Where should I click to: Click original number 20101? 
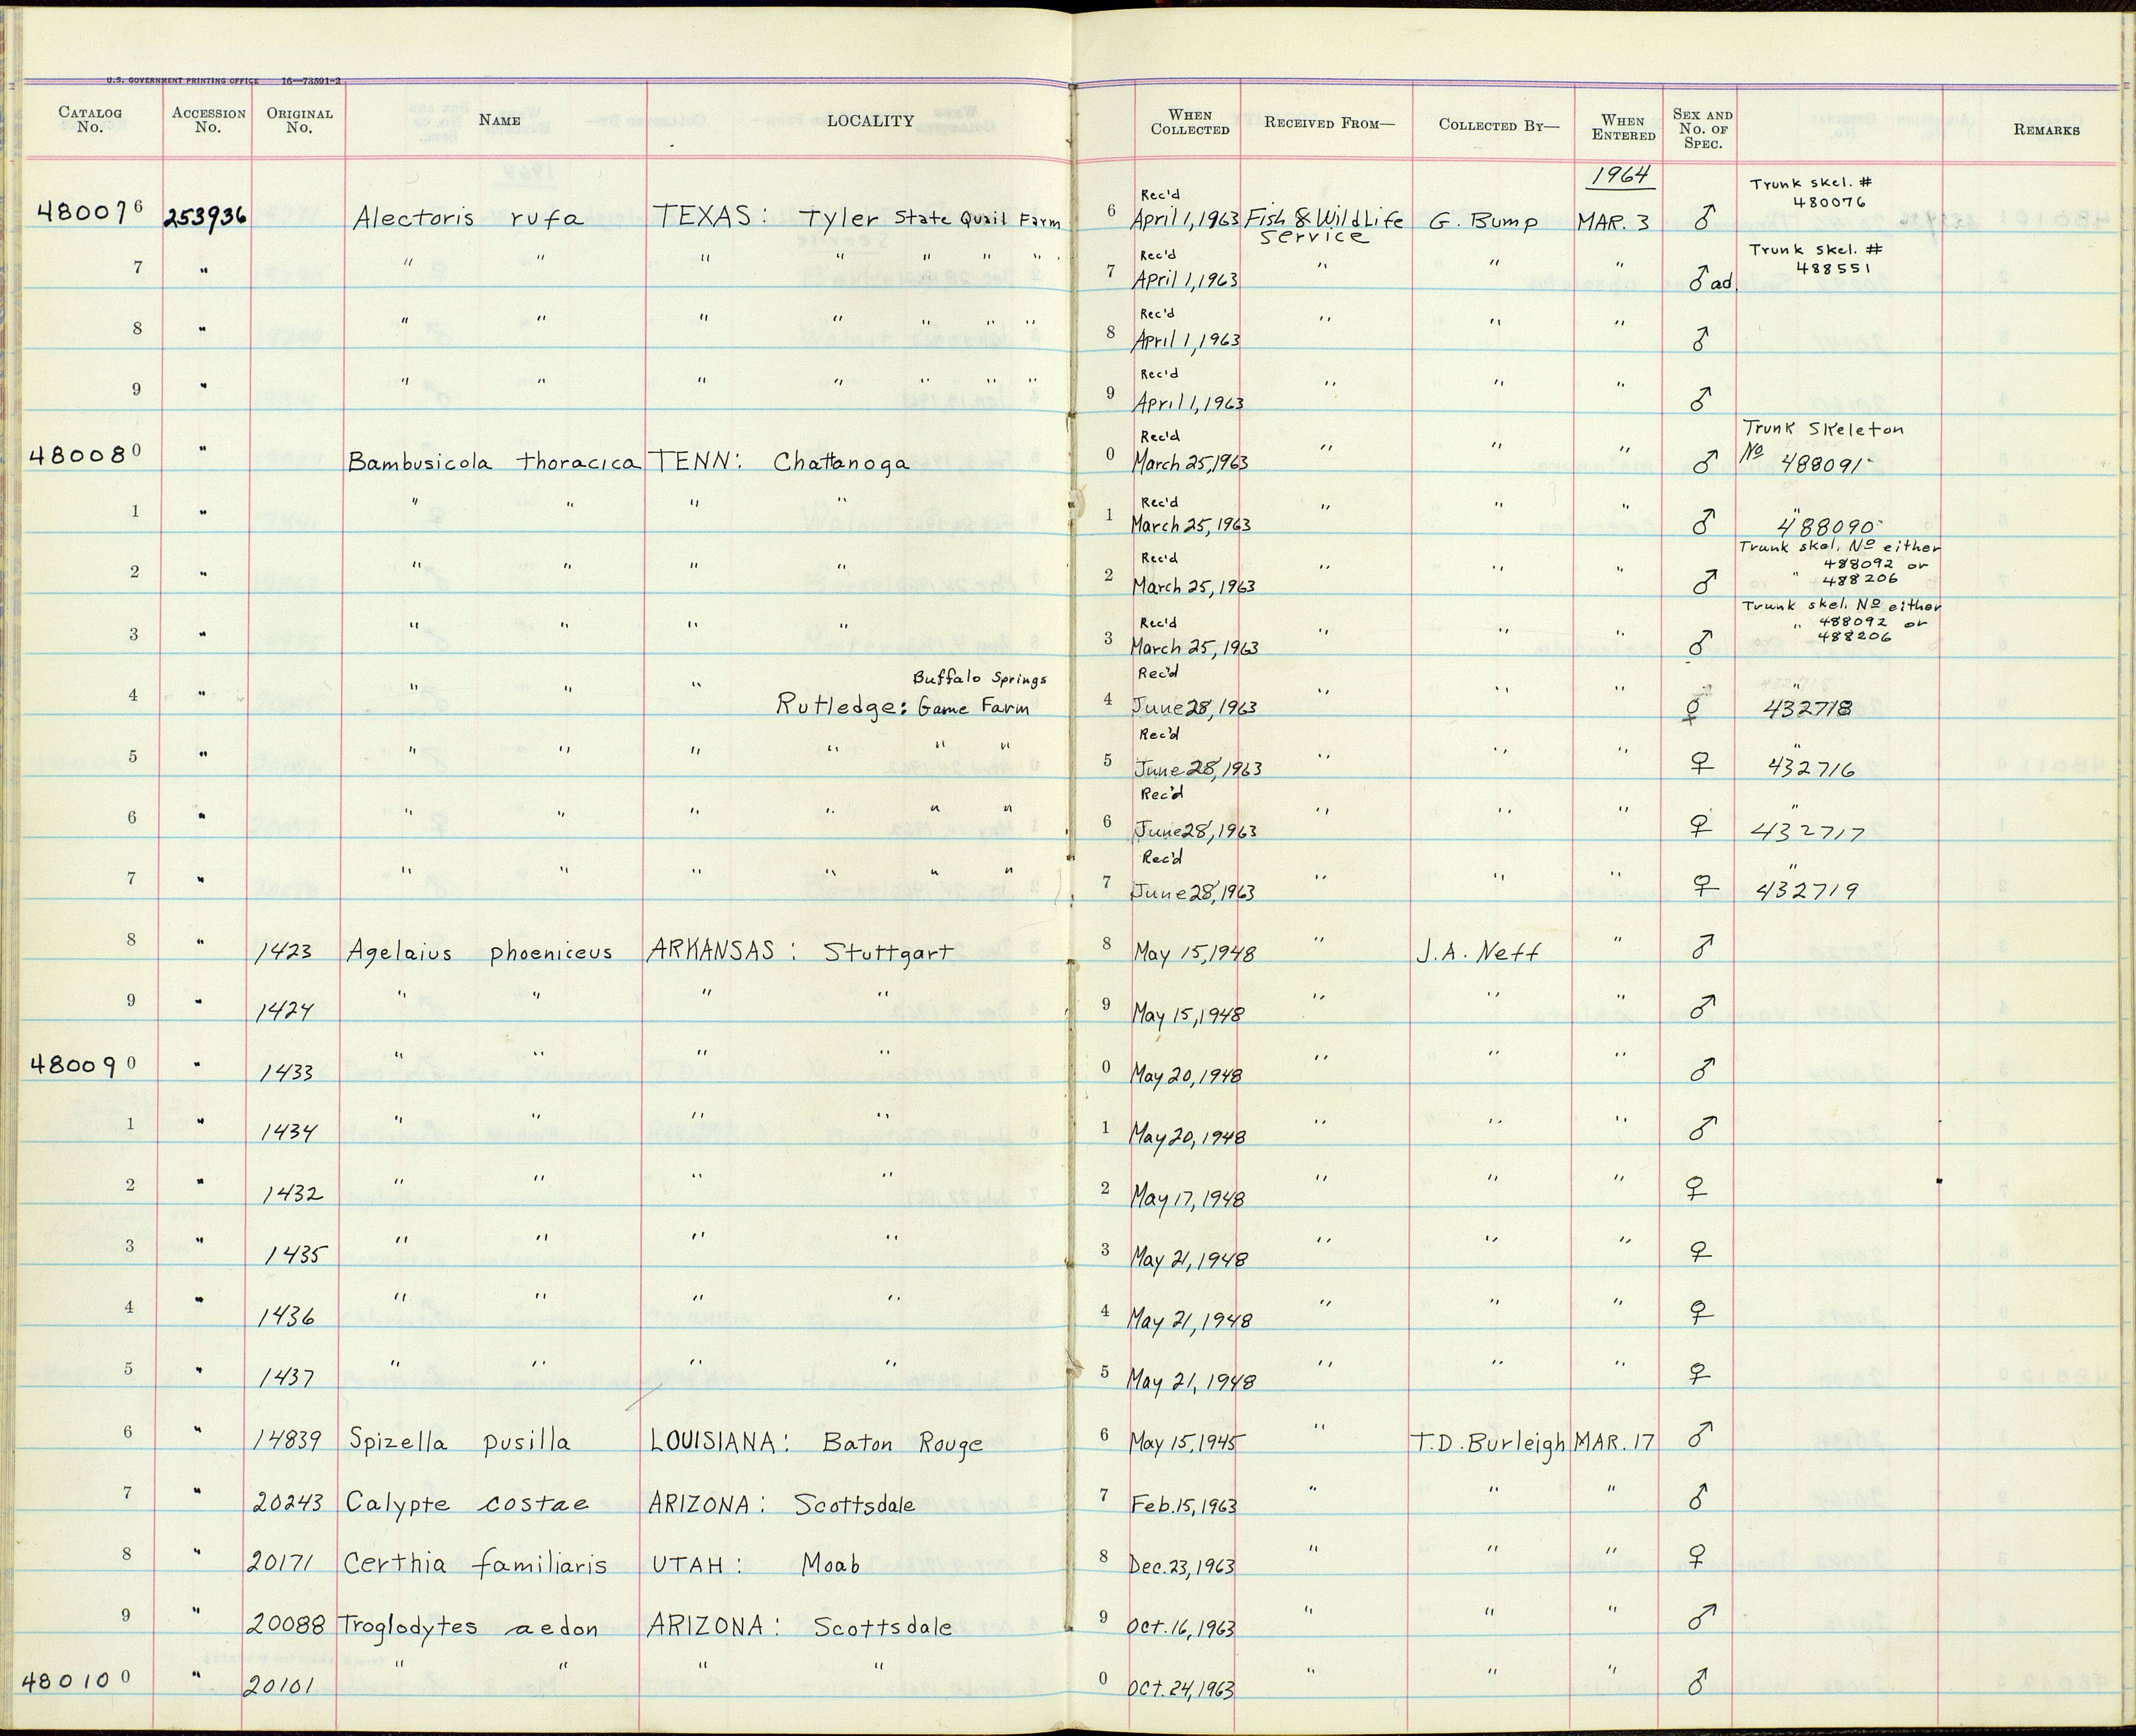point(280,1687)
